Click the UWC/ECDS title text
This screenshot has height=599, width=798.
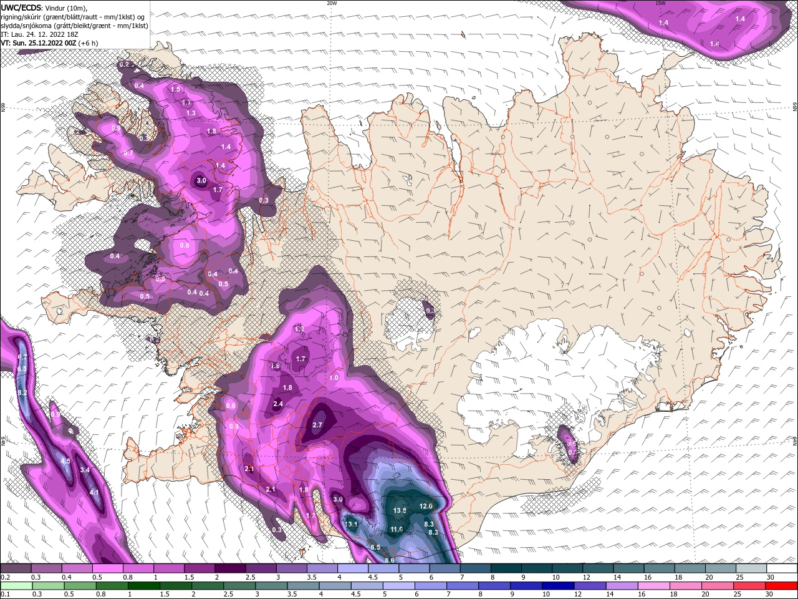(21, 7)
